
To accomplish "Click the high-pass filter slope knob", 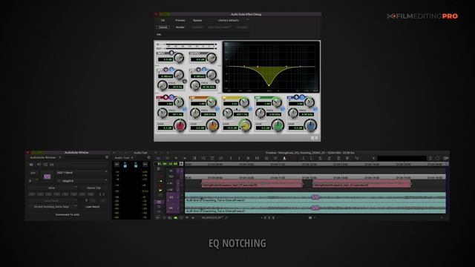I will 179,74.
